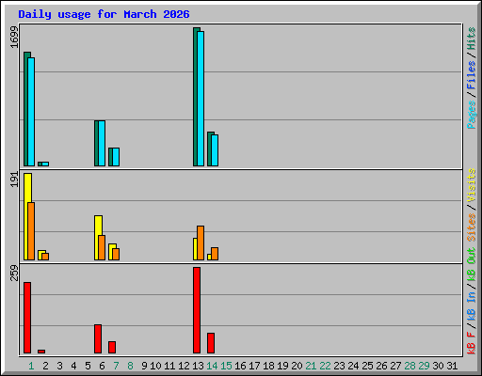Click green day label 7 on the x-axis
Viewport: 482px width, 376px height.
point(116,366)
